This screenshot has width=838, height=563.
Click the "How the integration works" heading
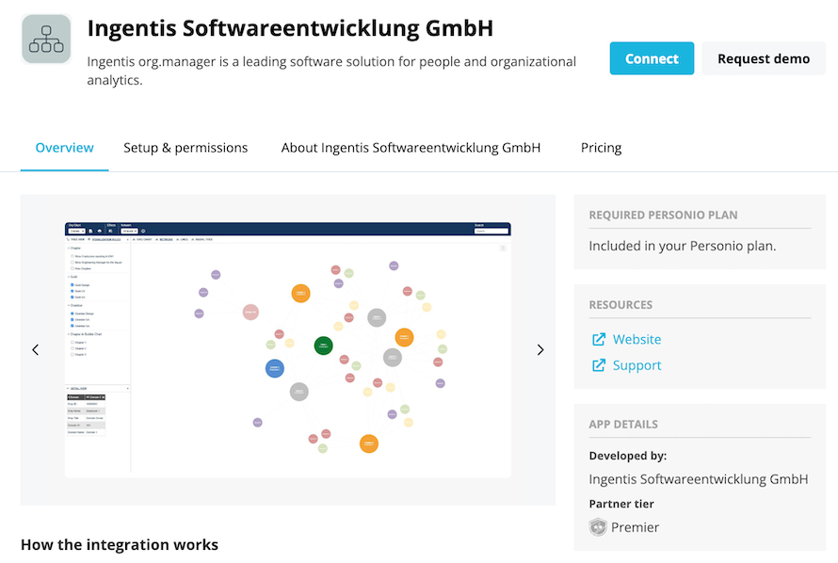pyautogui.click(x=120, y=545)
